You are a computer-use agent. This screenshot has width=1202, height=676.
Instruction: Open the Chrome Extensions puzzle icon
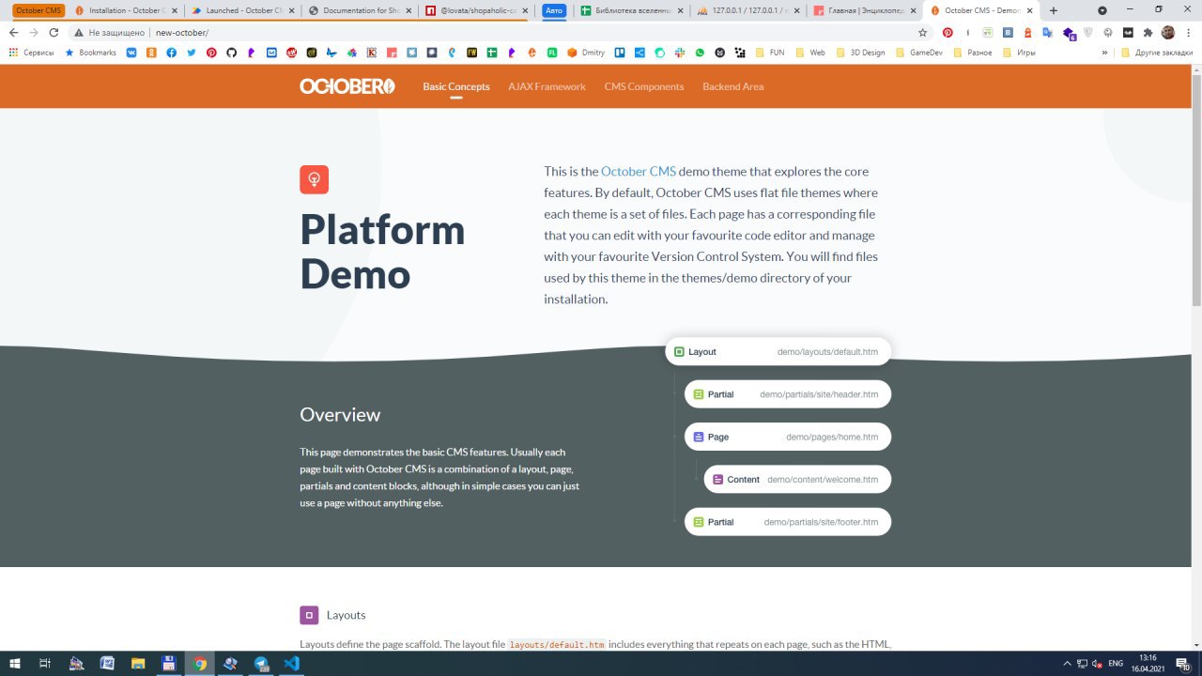tap(1148, 32)
